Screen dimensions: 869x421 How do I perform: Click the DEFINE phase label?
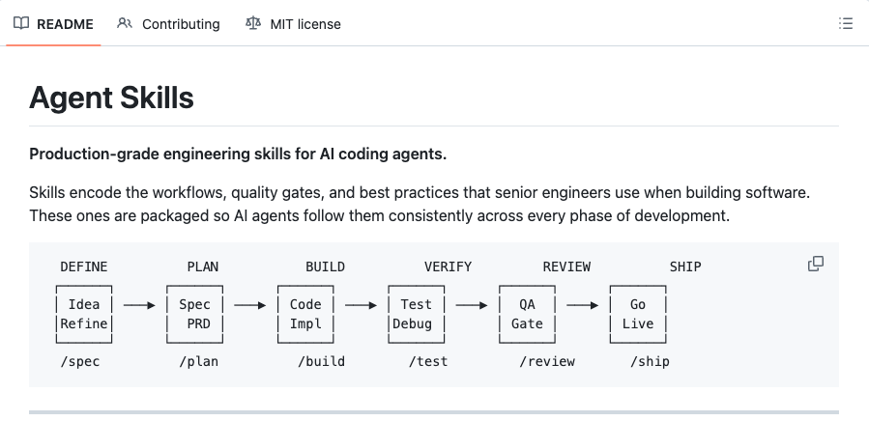click(84, 267)
